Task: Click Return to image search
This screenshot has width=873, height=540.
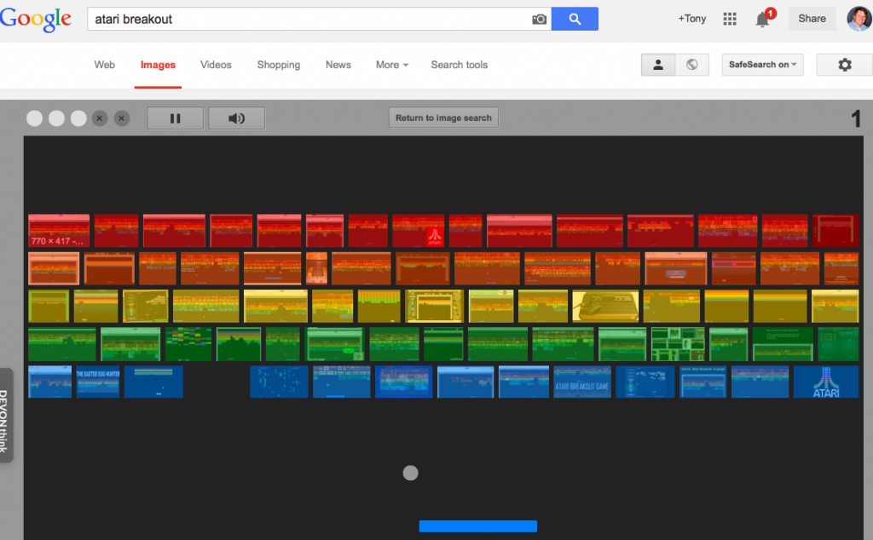Action: pos(443,118)
